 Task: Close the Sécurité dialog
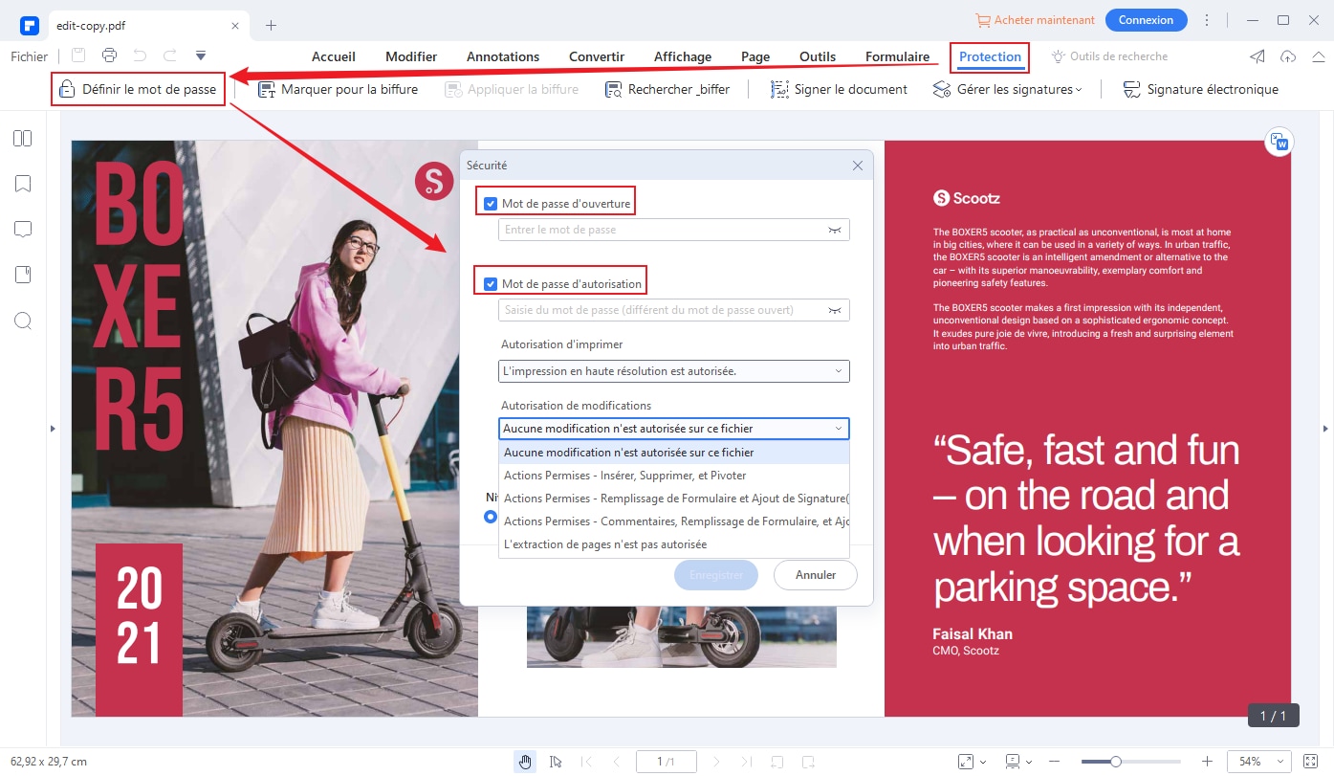[x=858, y=166]
